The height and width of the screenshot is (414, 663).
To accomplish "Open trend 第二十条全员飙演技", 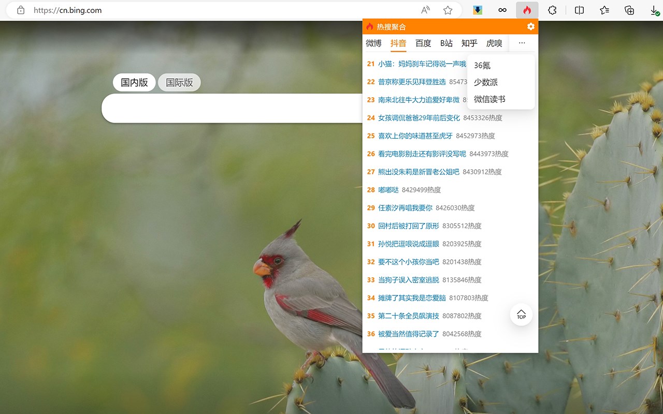I will pyautogui.click(x=409, y=316).
